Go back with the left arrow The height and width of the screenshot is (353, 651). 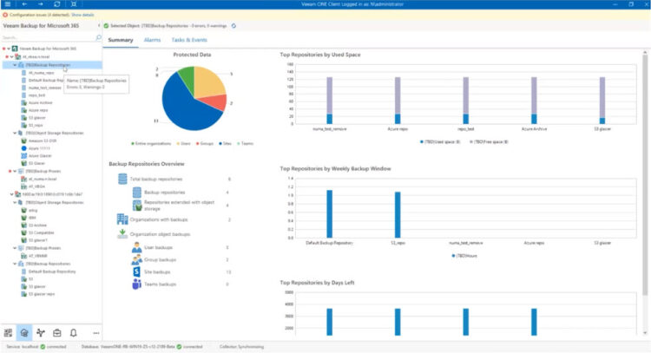(24, 4)
